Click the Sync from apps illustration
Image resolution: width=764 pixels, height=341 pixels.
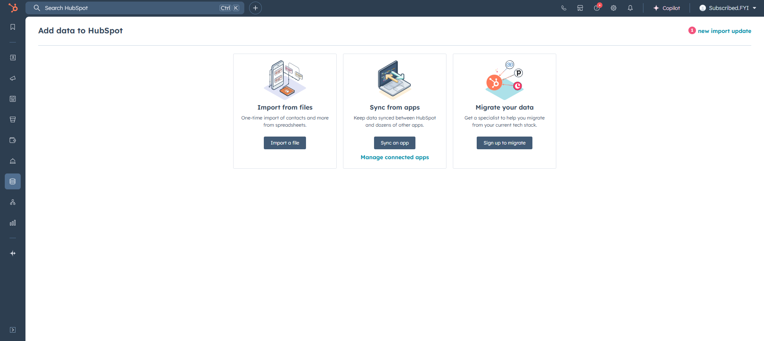395,79
